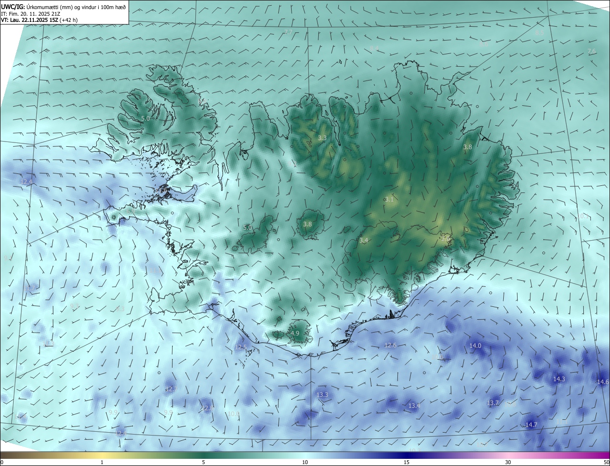Image resolution: width=610 pixels, height=466 pixels.
Task: Click the 14.3 precipitable water value
Action: 559,379
